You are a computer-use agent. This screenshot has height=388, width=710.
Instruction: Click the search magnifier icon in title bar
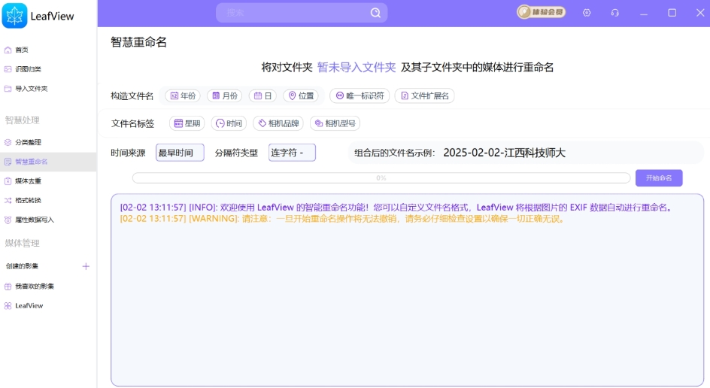pyautogui.click(x=375, y=13)
